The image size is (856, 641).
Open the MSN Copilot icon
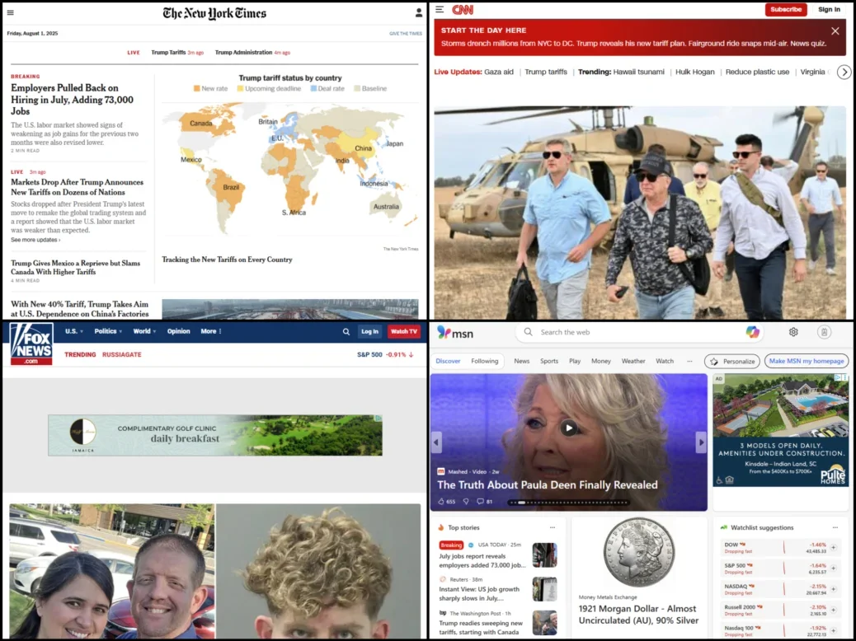click(x=753, y=332)
